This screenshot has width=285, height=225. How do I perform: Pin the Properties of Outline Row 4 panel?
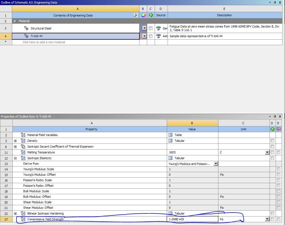[x=275, y=116]
